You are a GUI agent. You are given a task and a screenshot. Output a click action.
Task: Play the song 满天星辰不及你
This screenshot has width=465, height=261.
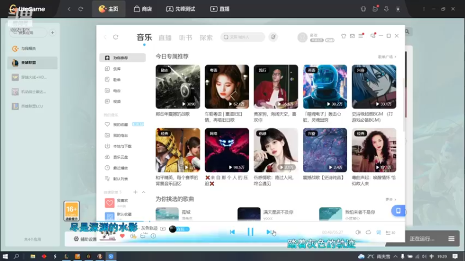pyautogui.click(x=249, y=214)
